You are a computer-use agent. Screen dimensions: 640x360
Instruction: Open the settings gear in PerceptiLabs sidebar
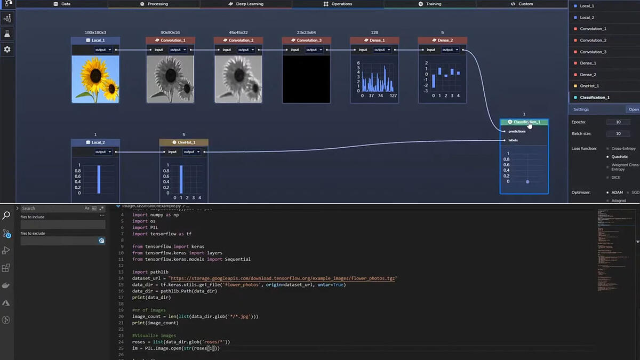pos(7,49)
